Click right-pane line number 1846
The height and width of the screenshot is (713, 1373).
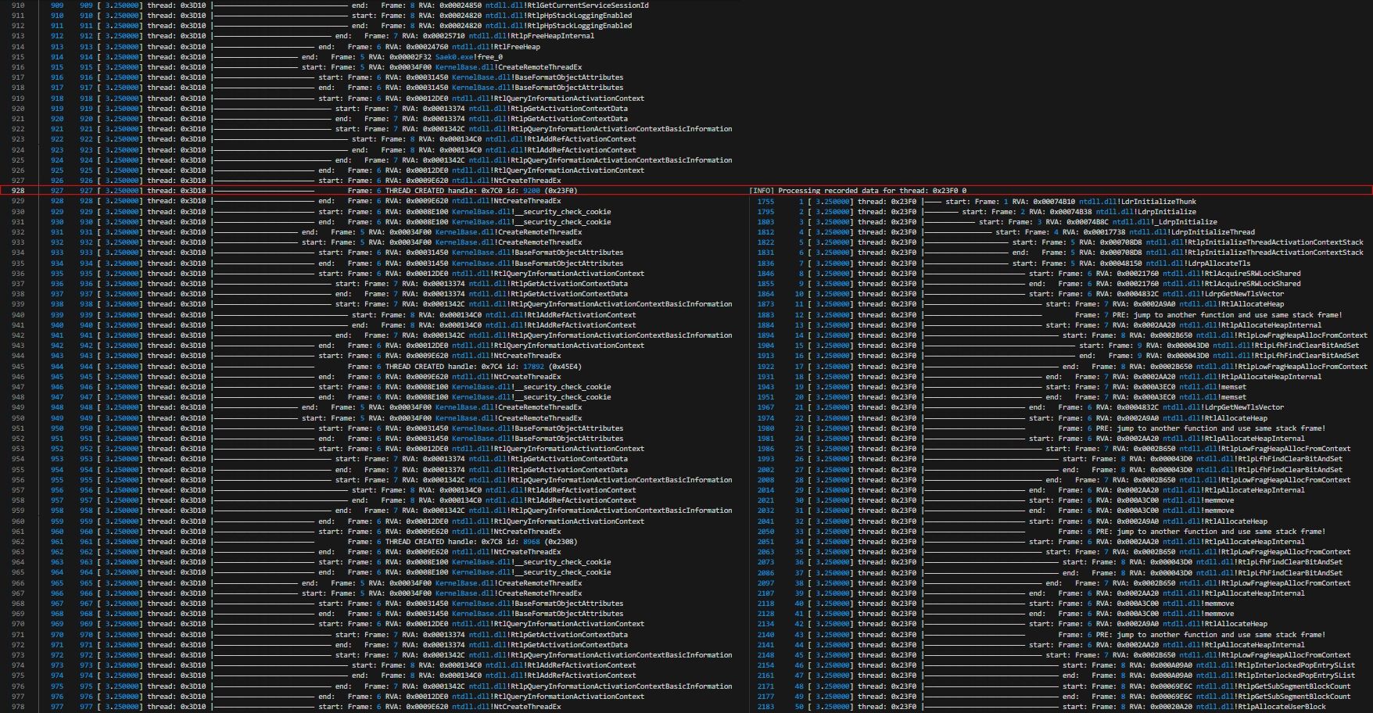[x=765, y=274]
